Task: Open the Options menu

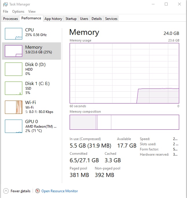Action: point(18,12)
